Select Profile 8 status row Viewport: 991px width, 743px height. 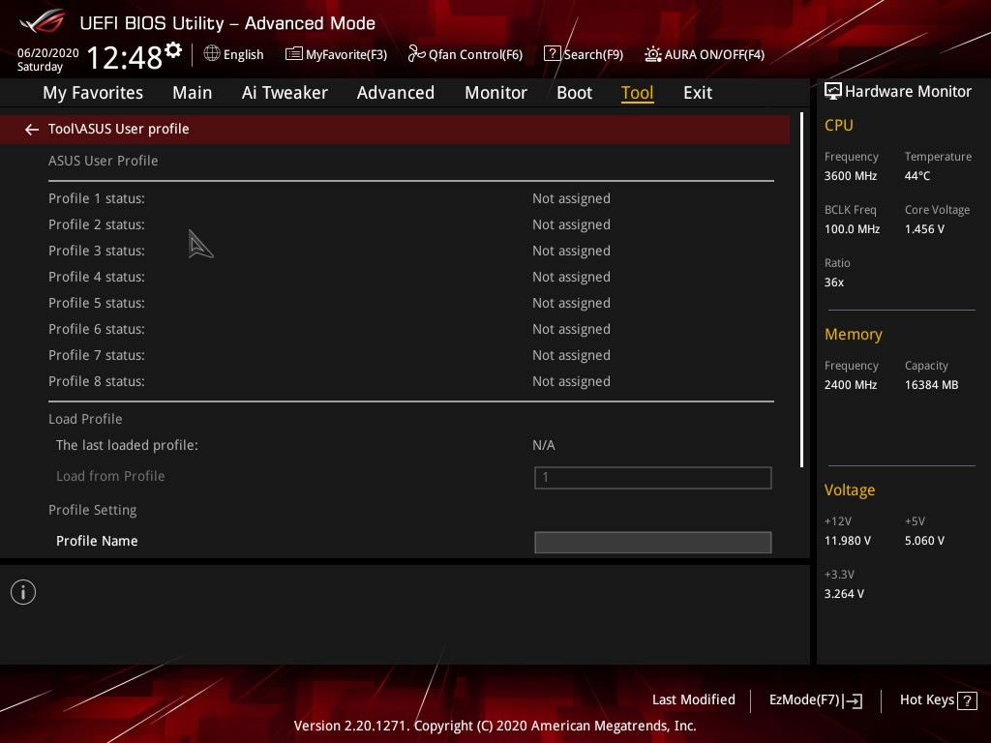(x=410, y=381)
